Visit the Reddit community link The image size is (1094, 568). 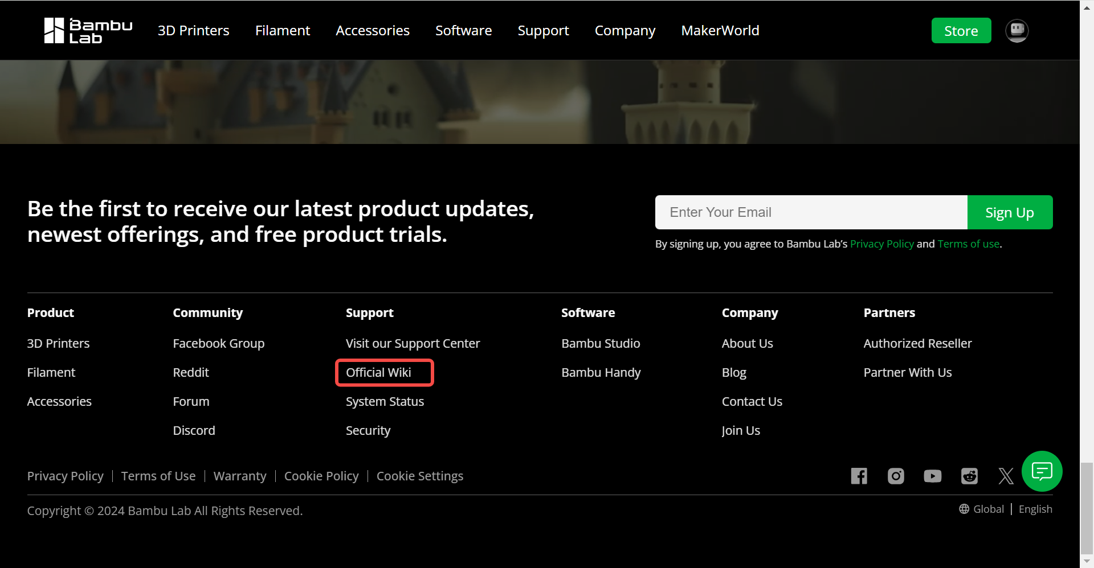click(x=191, y=372)
